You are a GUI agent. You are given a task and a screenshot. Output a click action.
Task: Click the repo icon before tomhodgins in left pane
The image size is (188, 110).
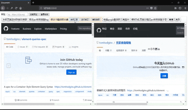tap(5, 39)
